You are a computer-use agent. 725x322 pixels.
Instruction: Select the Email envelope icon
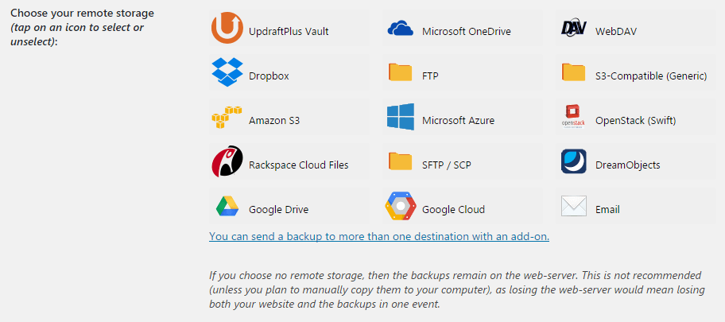point(574,206)
